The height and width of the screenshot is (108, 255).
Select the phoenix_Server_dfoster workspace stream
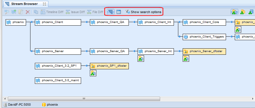(204, 52)
